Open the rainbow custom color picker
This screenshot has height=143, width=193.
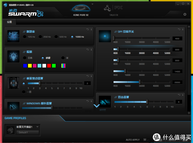pos(63,66)
